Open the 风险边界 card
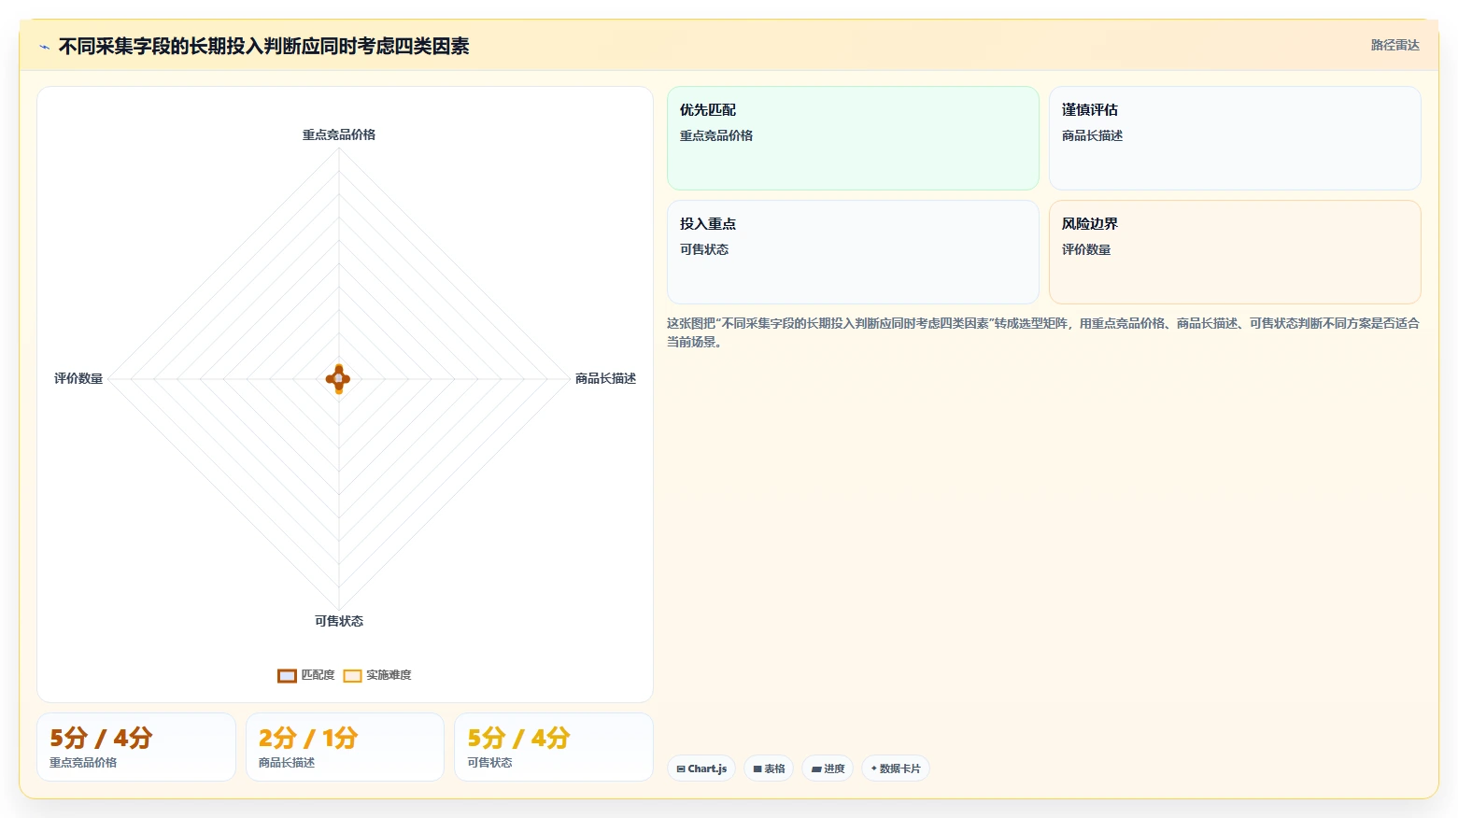 [x=1235, y=252]
